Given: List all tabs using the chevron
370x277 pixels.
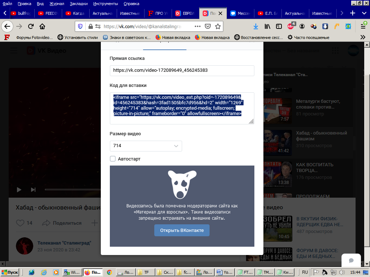Looking at the screenshot, I should pos(364,13).
